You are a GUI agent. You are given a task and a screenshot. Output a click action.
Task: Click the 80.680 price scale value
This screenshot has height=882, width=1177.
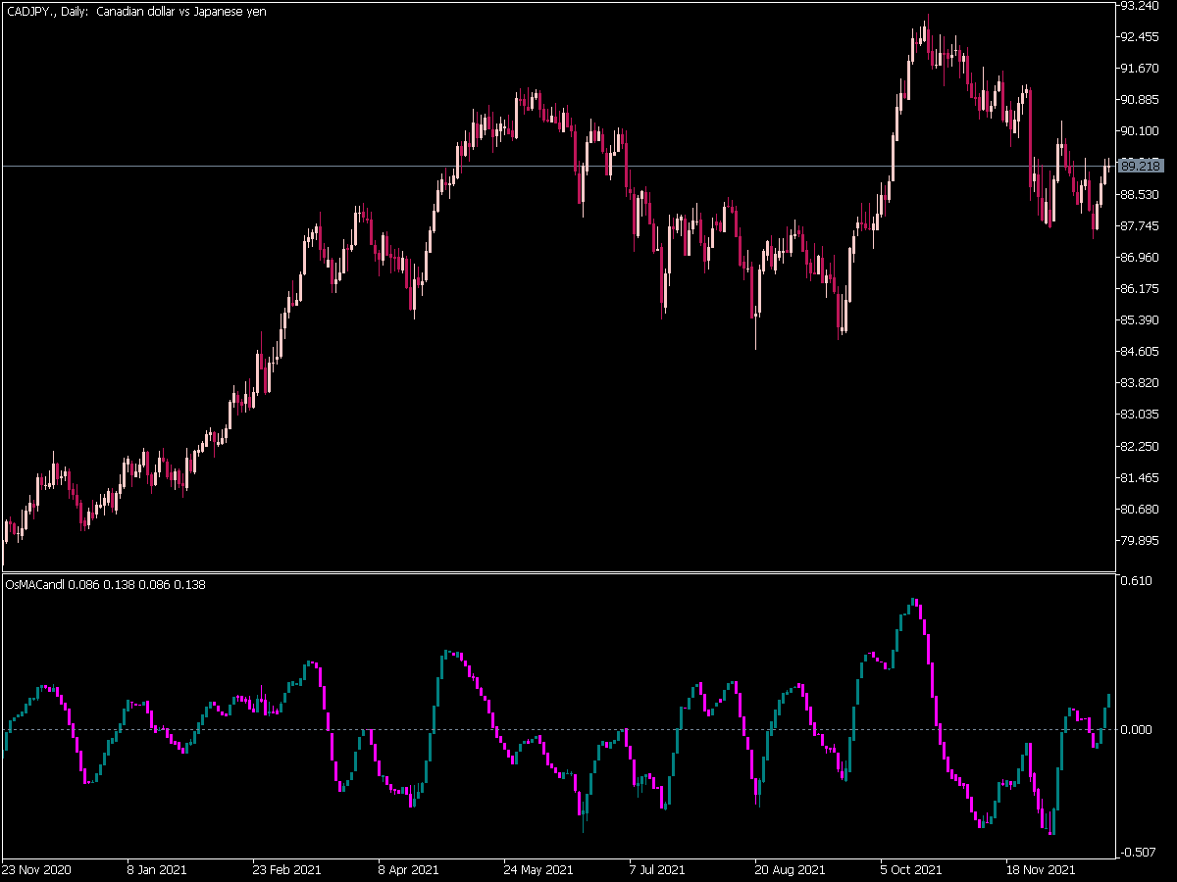(1139, 510)
